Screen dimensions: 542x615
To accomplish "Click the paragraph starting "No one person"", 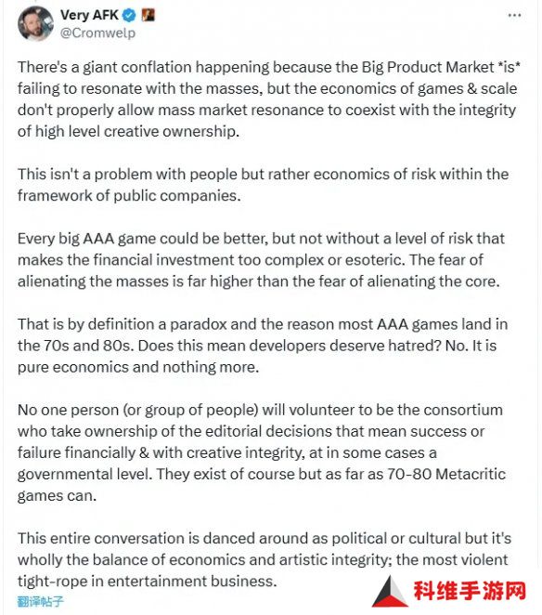I will 262,452.
